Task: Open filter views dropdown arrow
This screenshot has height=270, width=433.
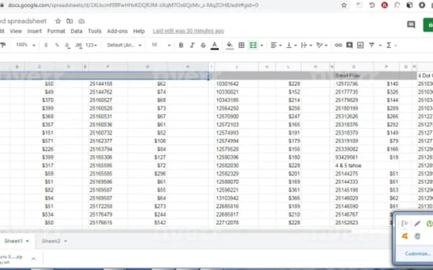Action: coord(380,46)
